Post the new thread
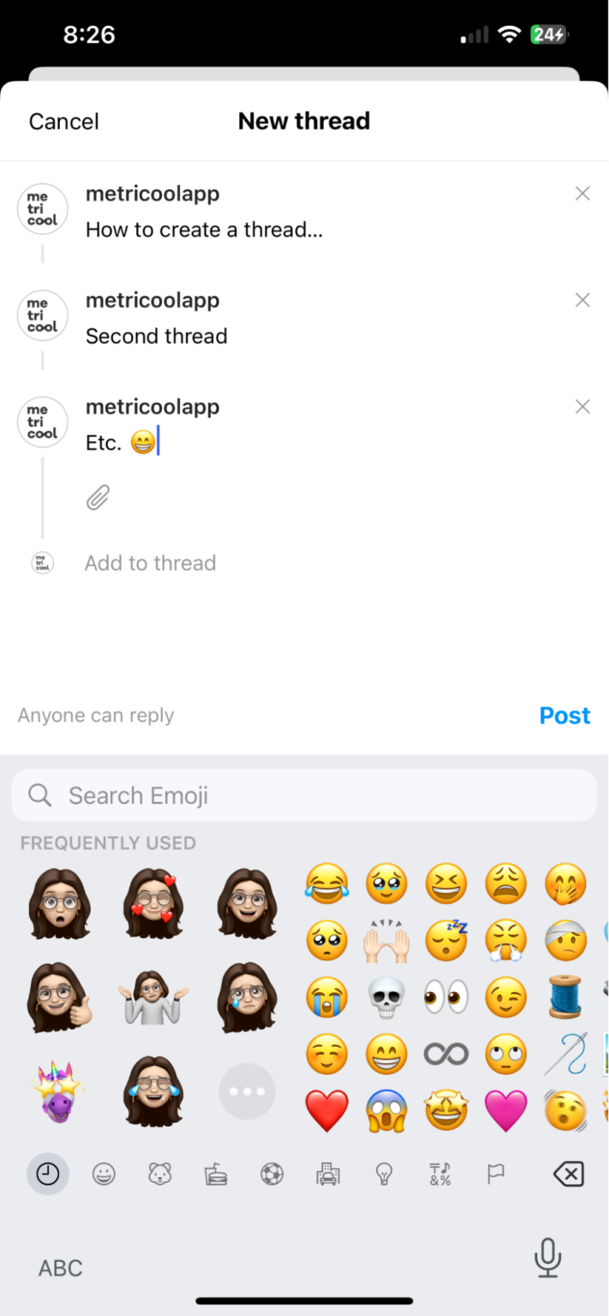This screenshot has height=1316, width=609. click(x=565, y=715)
